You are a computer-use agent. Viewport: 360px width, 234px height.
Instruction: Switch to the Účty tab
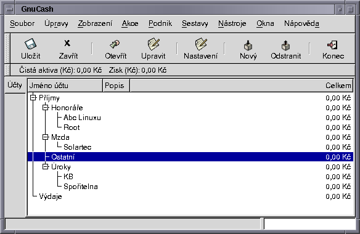coord(15,86)
